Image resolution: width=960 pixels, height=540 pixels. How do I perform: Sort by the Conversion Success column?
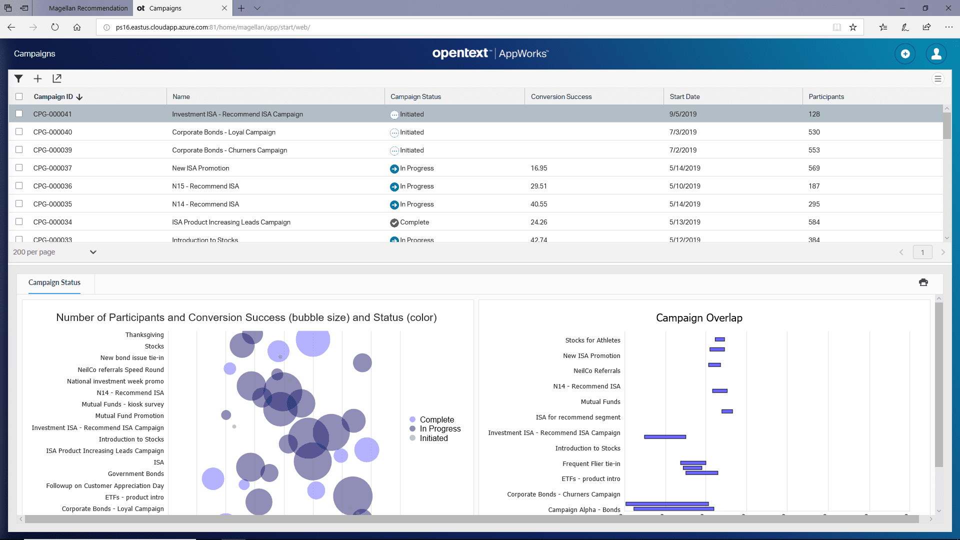click(x=561, y=96)
